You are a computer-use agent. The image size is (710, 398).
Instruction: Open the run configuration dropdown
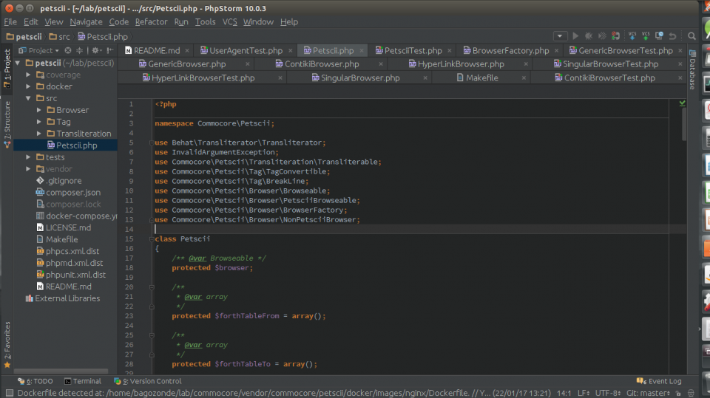pyautogui.click(x=560, y=36)
